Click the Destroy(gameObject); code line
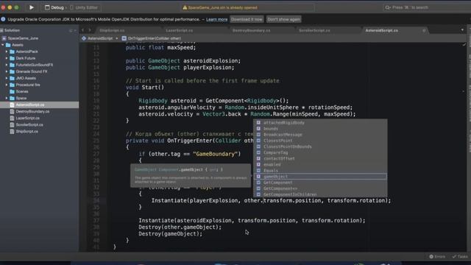The width and height of the screenshot is (471, 265). click(170, 234)
